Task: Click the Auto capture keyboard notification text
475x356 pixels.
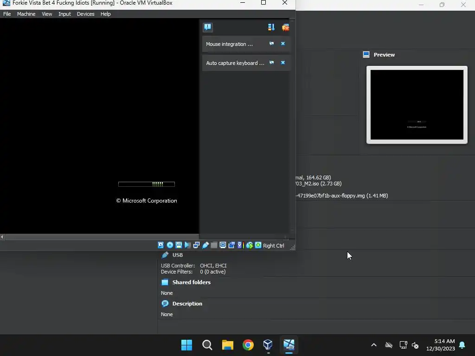Action: click(235, 63)
